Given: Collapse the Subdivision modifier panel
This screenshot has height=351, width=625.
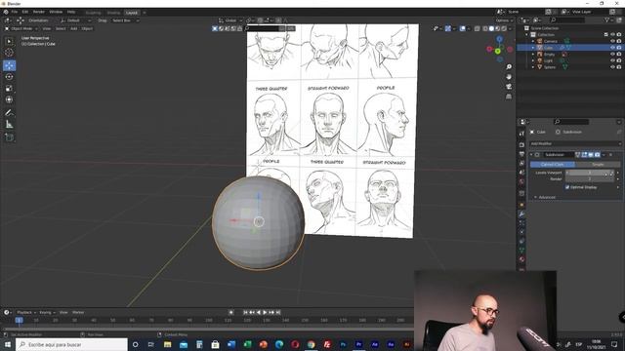Looking at the screenshot, I should pyautogui.click(x=531, y=155).
